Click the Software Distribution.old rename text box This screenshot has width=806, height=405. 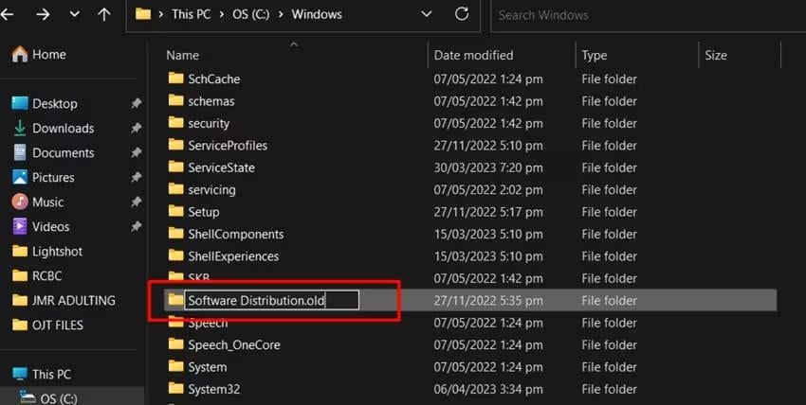[271, 300]
